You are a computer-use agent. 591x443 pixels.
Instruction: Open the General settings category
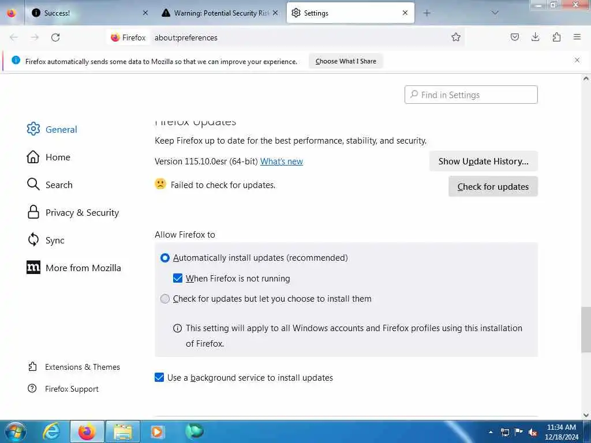tap(52, 129)
